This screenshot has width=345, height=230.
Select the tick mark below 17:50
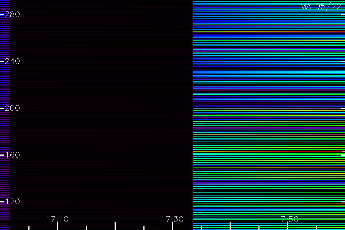[287, 226]
